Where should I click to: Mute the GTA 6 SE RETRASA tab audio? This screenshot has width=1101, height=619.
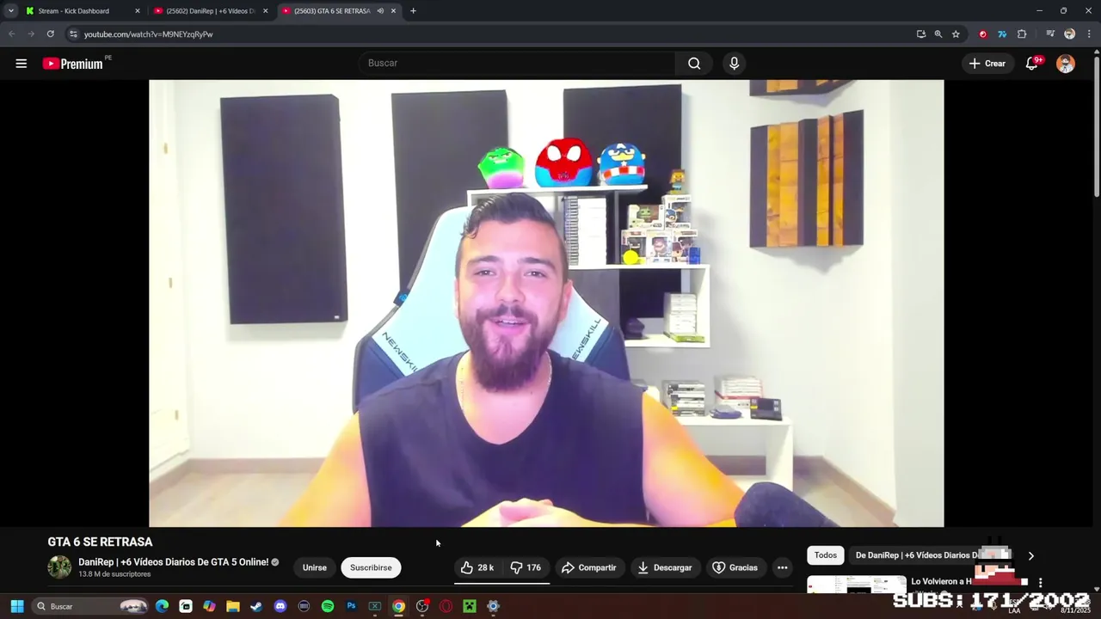click(x=380, y=11)
